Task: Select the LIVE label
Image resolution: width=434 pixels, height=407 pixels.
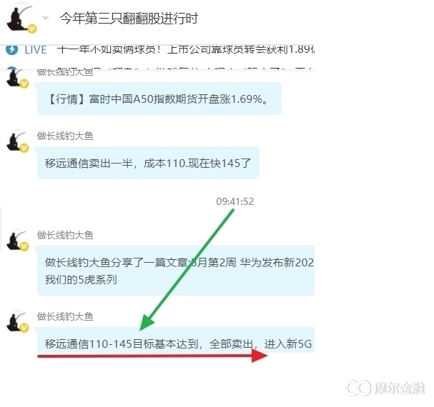Action: click(x=36, y=50)
